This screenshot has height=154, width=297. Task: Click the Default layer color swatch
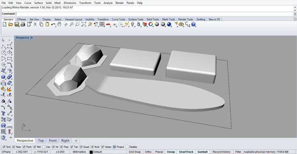point(91,152)
